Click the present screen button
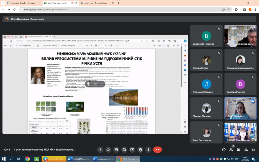 [x=132, y=150]
